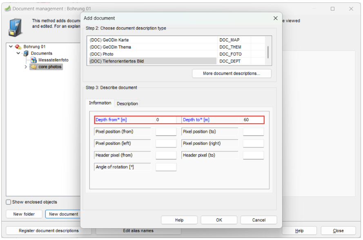Confirm the dialog with OK
The height and width of the screenshot is (240, 363).
219,220
